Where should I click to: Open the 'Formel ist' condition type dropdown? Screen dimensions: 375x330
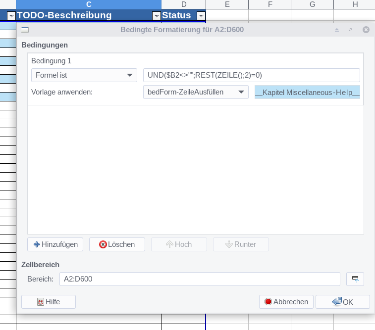(x=84, y=75)
